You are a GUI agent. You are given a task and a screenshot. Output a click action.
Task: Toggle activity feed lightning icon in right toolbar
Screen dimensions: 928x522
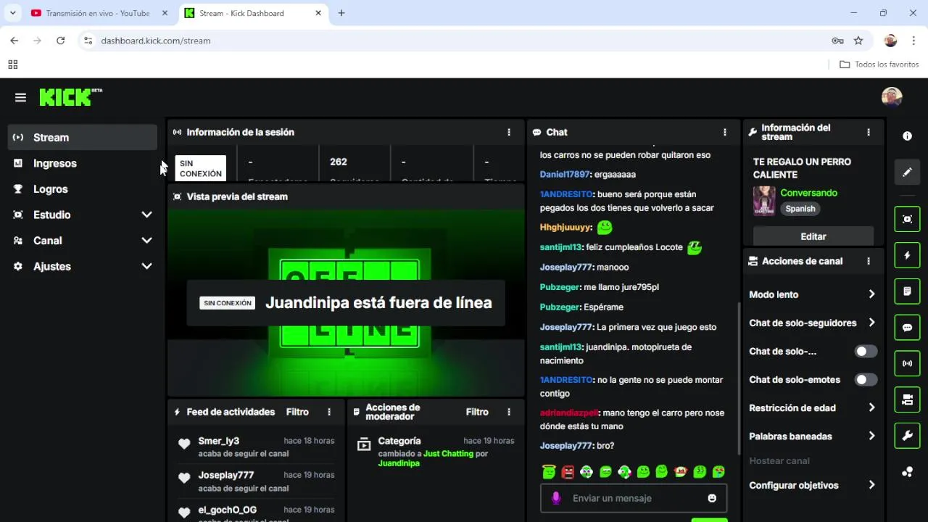tap(907, 255)
